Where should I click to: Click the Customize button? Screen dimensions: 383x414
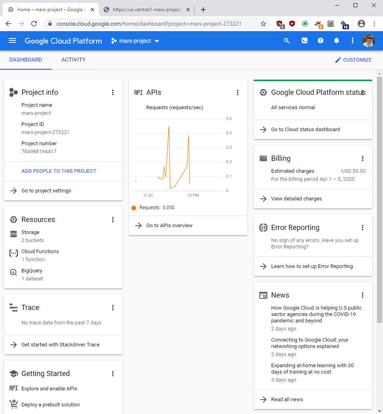(x=353, y=60)
